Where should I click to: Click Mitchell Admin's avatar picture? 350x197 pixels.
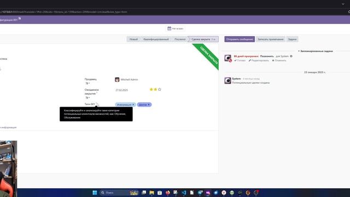pyautogui.click(x=117, y=79)
